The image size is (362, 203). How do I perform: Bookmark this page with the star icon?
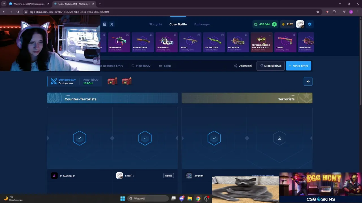click(318, 12)
